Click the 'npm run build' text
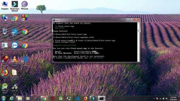 [96, 58]
